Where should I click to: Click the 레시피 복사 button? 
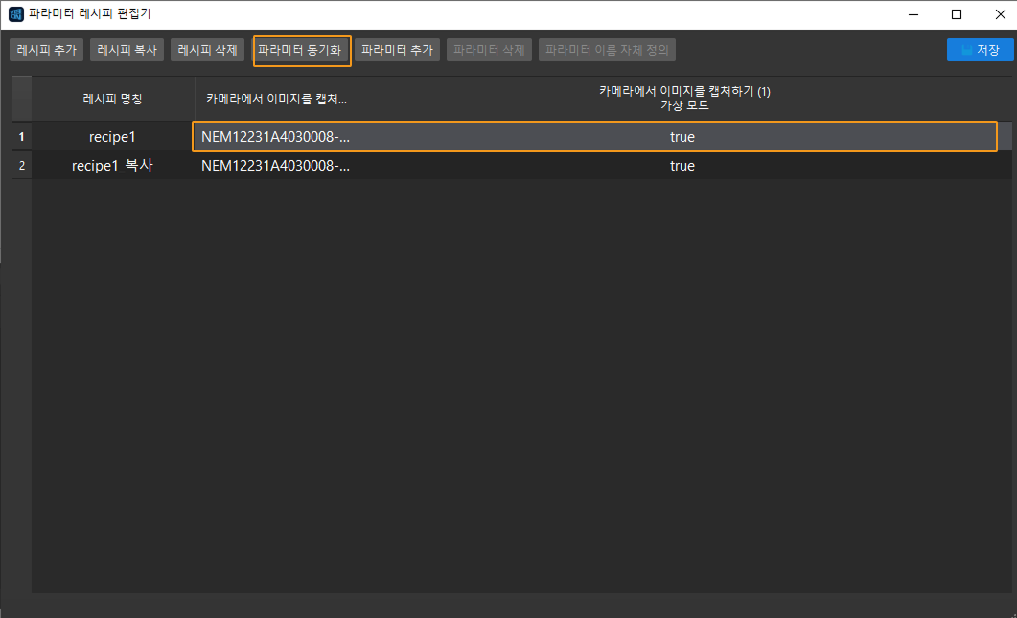(x=127, y=50)
